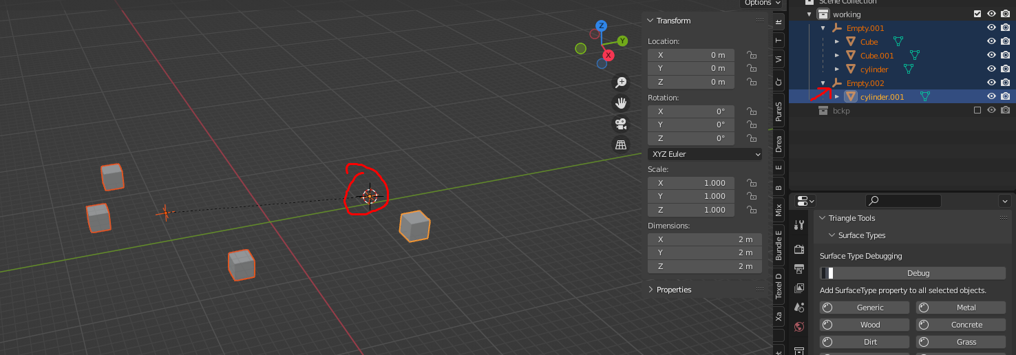Open the Bundle E sidebar tab
Screen dimensions: 1016x355
(x=779, y=246)
